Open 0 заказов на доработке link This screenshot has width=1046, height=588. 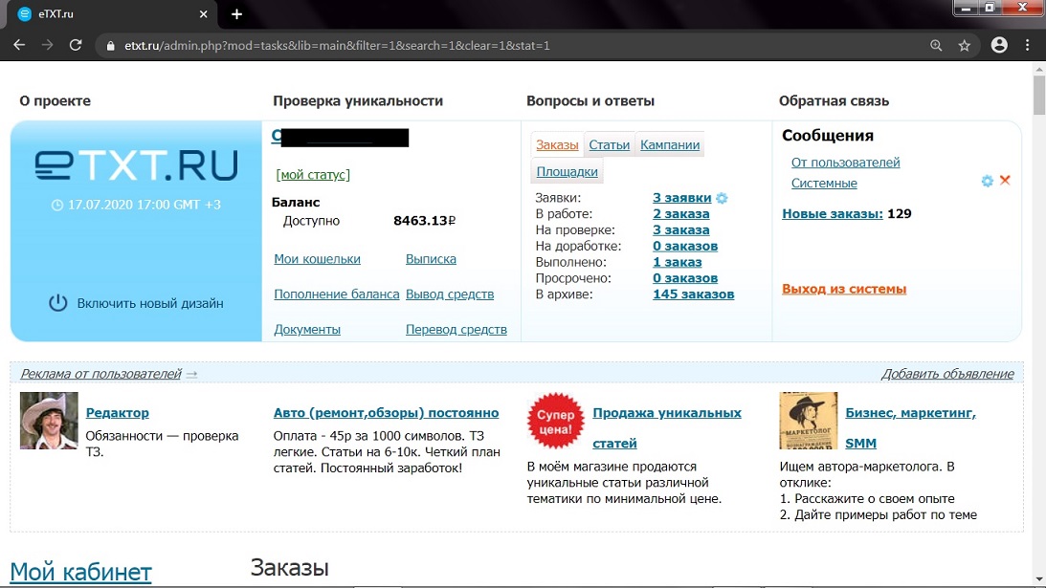685,246
